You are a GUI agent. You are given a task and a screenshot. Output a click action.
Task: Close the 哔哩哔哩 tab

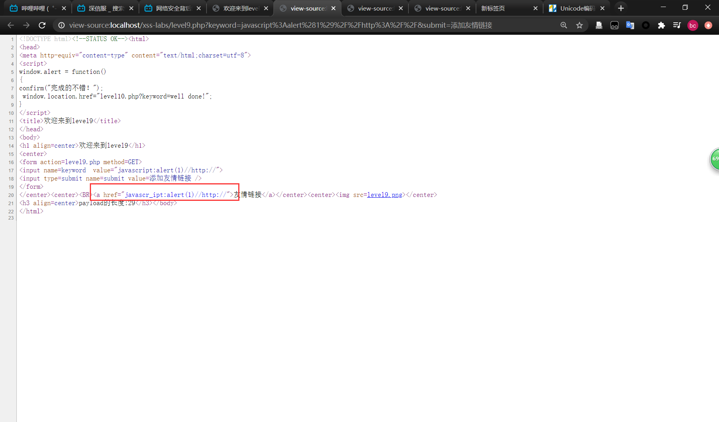64,8
